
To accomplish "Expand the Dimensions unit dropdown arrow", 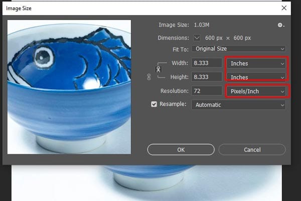I will tap(197, 38).
